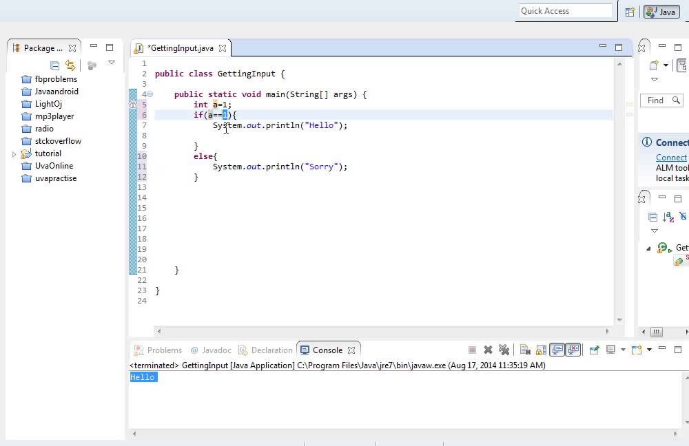Click the Open Console icon

coord(636,350)
